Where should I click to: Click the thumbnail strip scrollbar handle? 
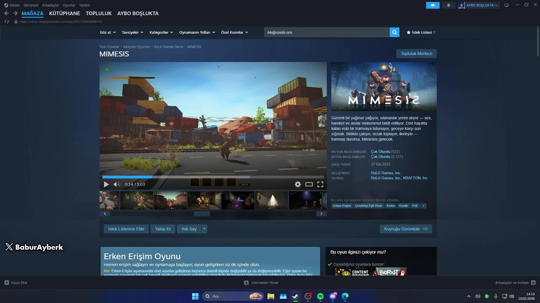[x=202, y=214]
